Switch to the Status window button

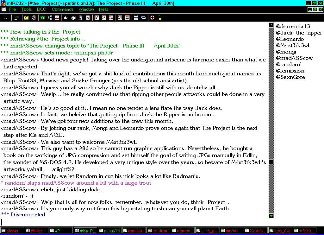click(12, 231)
